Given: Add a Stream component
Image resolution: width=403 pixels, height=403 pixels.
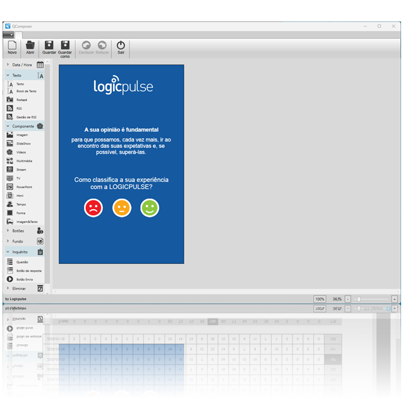Looking at the screenshot, I should 21,170.
